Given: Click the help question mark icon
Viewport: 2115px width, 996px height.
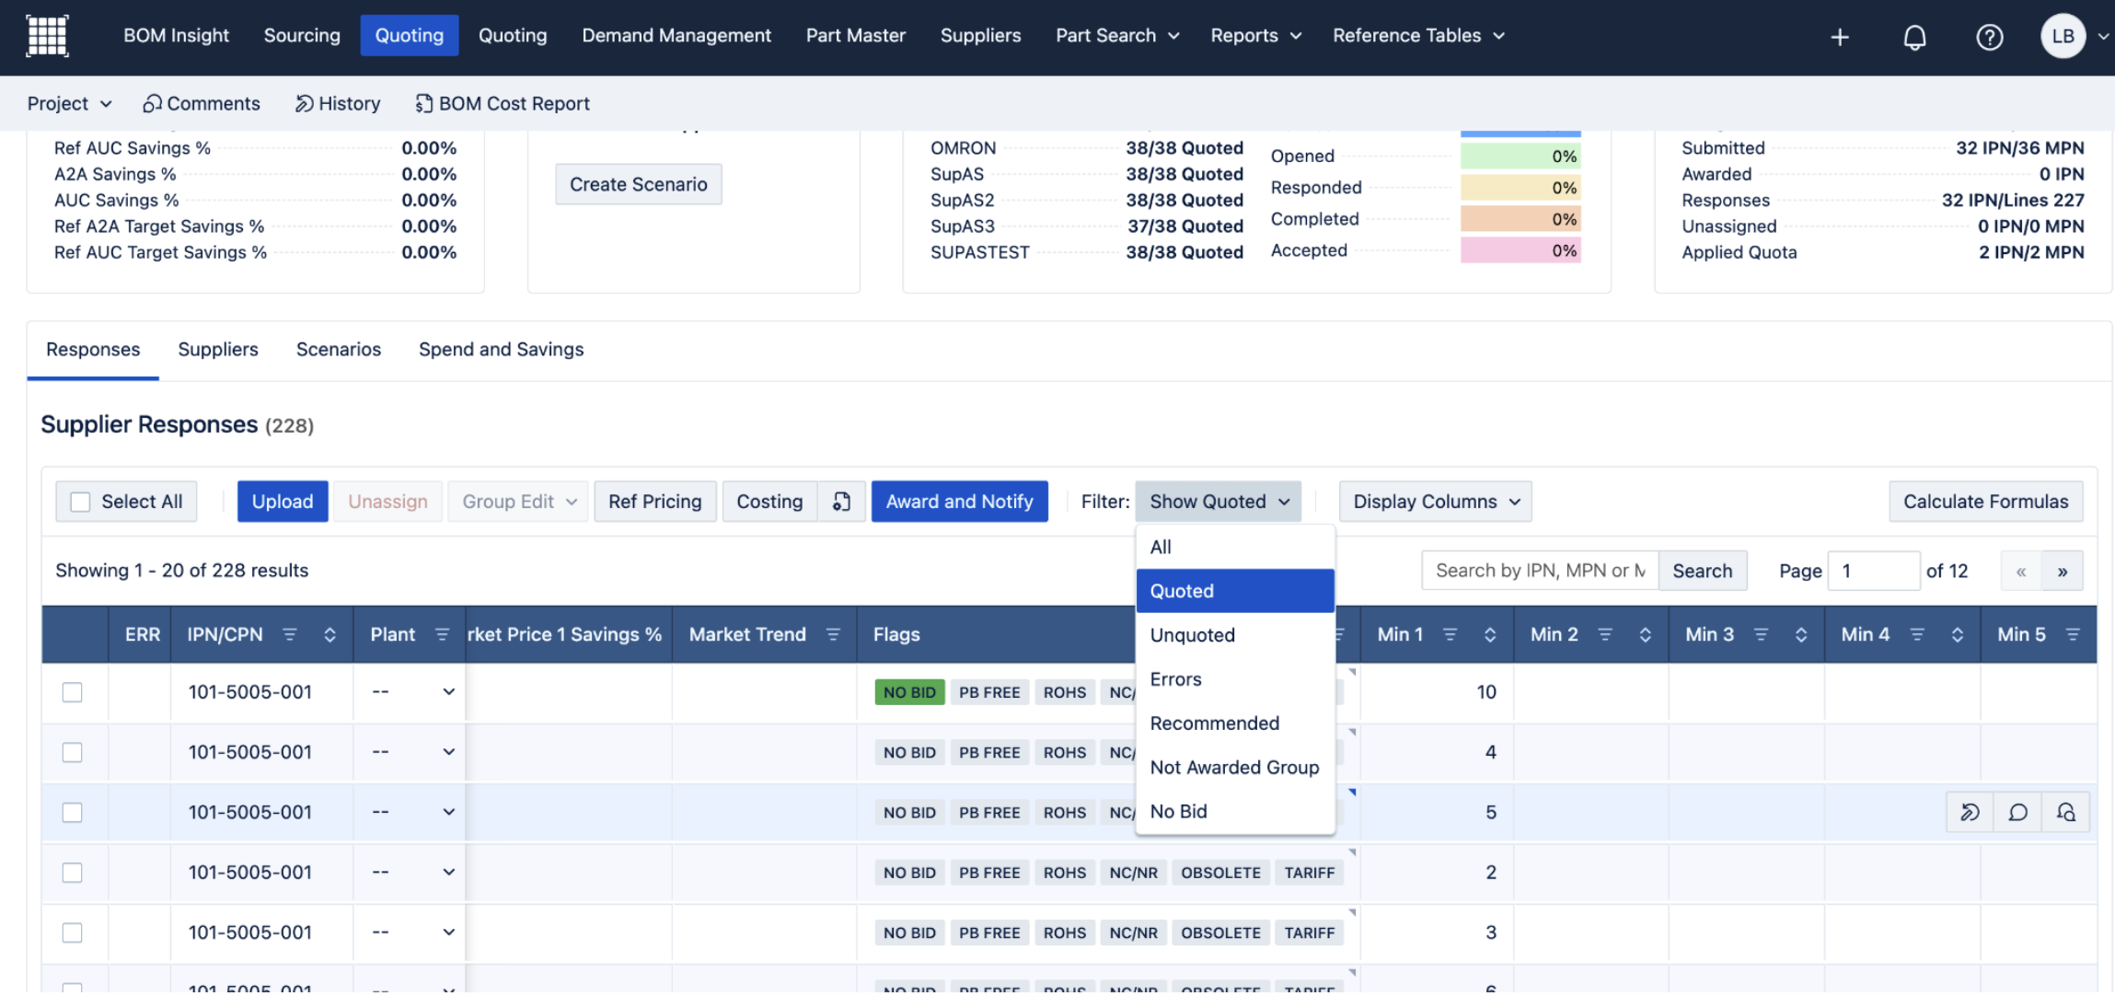Looking at the screenshot, I should [1989, 37].
